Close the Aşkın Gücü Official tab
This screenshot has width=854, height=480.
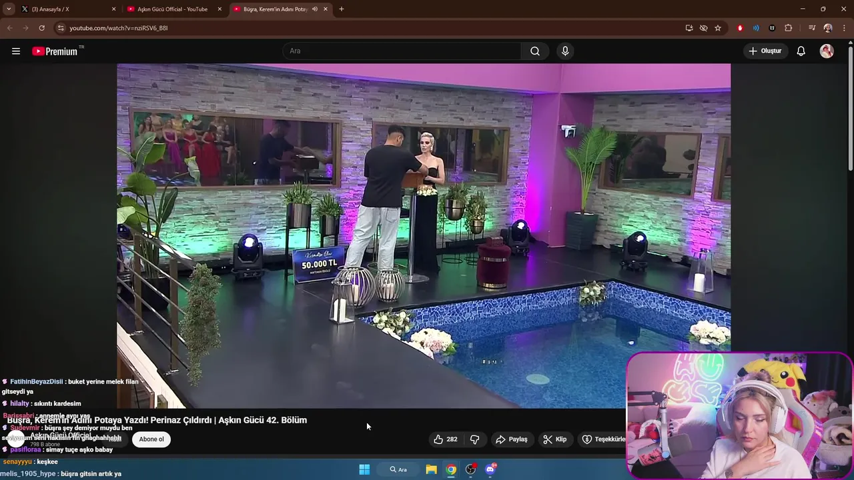(x=220, y=9)
